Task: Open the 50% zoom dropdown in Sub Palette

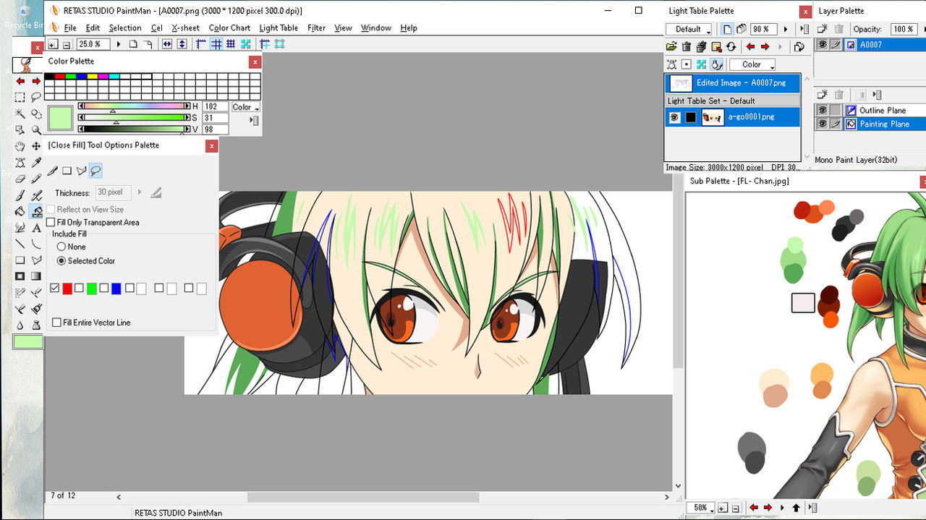Action: click(701, 508)
